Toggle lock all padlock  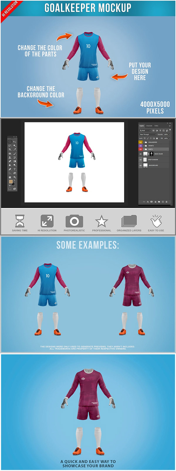(x=157, y=138)
